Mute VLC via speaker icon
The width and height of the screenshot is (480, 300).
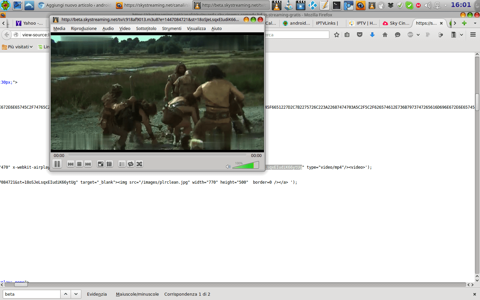coord(228,167)
